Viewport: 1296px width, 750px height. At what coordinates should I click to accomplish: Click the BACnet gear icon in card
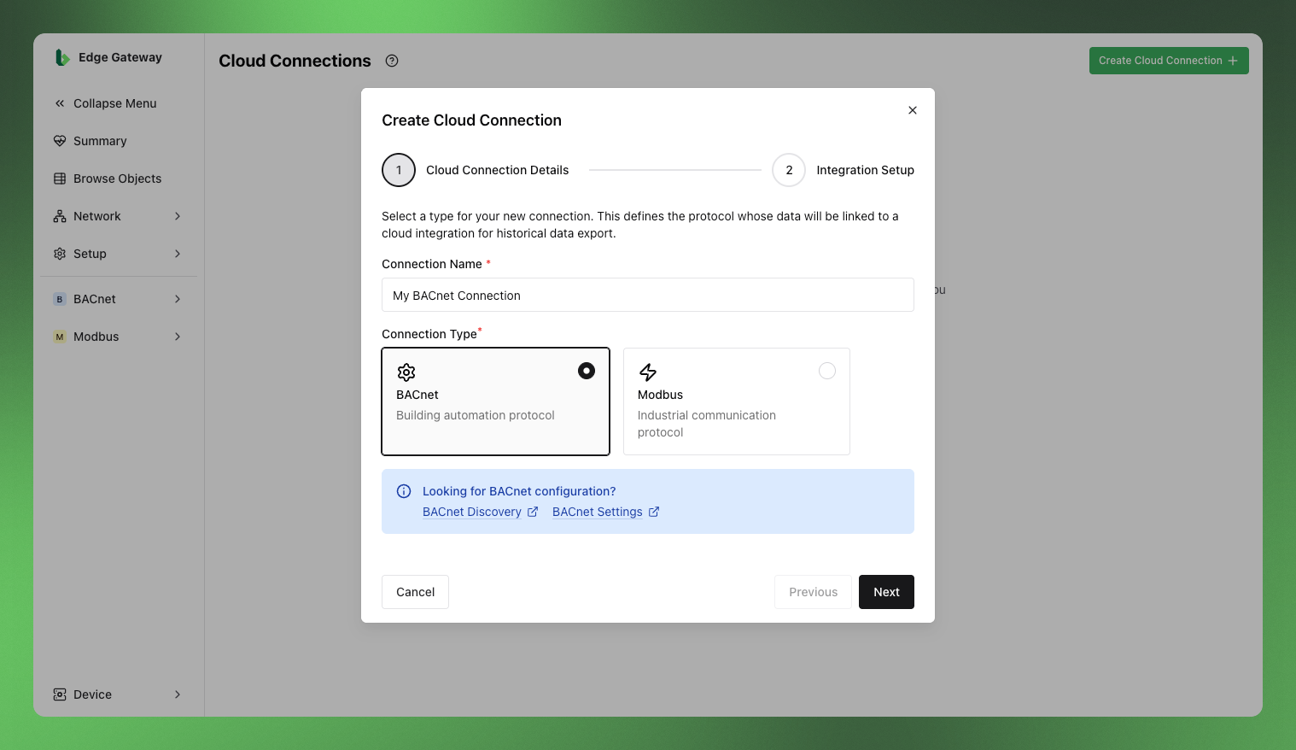pyautogui.click(x=406, y=372)
